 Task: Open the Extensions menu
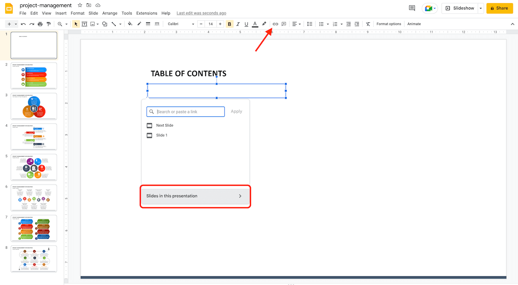pos(146,13)
